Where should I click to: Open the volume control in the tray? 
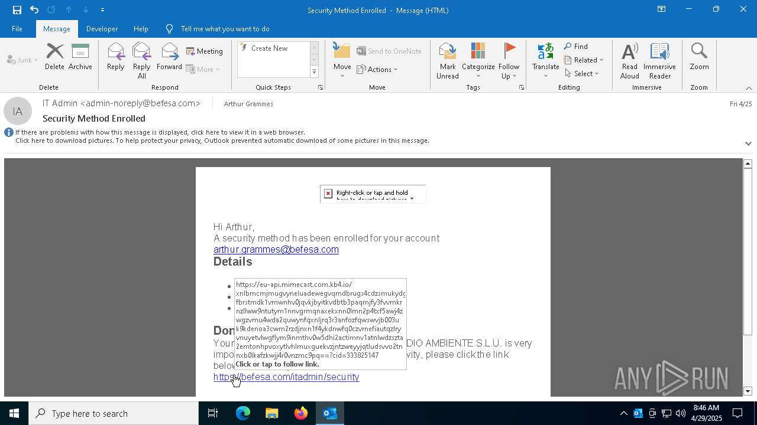click(x=681, y=413)
